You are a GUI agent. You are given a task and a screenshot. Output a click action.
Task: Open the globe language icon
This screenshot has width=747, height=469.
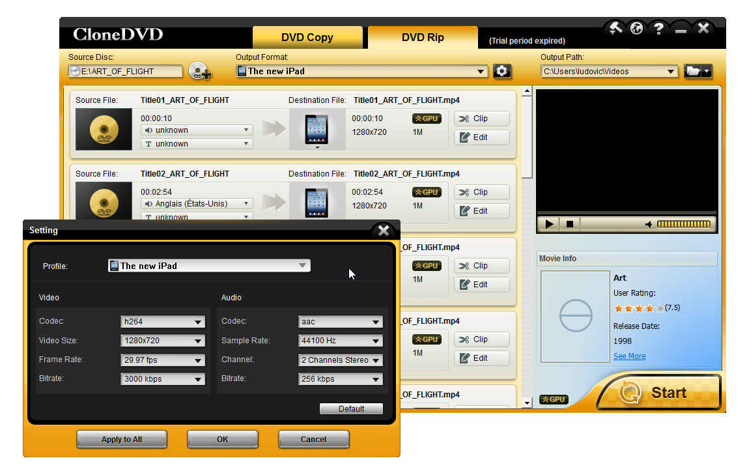pos(637,29)
